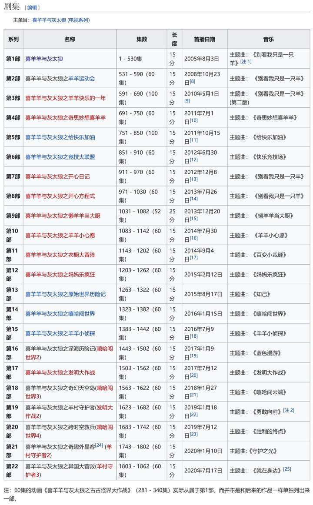Image resolution: width=313 pixels, height=505 pixels.
Task: Select the 2020年1月10日 date cell
Action: (x=204, y=451)
